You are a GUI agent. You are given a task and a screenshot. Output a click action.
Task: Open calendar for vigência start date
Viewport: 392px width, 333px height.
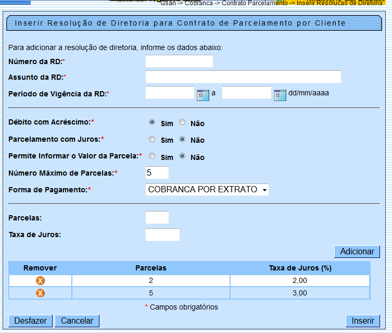tap(203, 95)
